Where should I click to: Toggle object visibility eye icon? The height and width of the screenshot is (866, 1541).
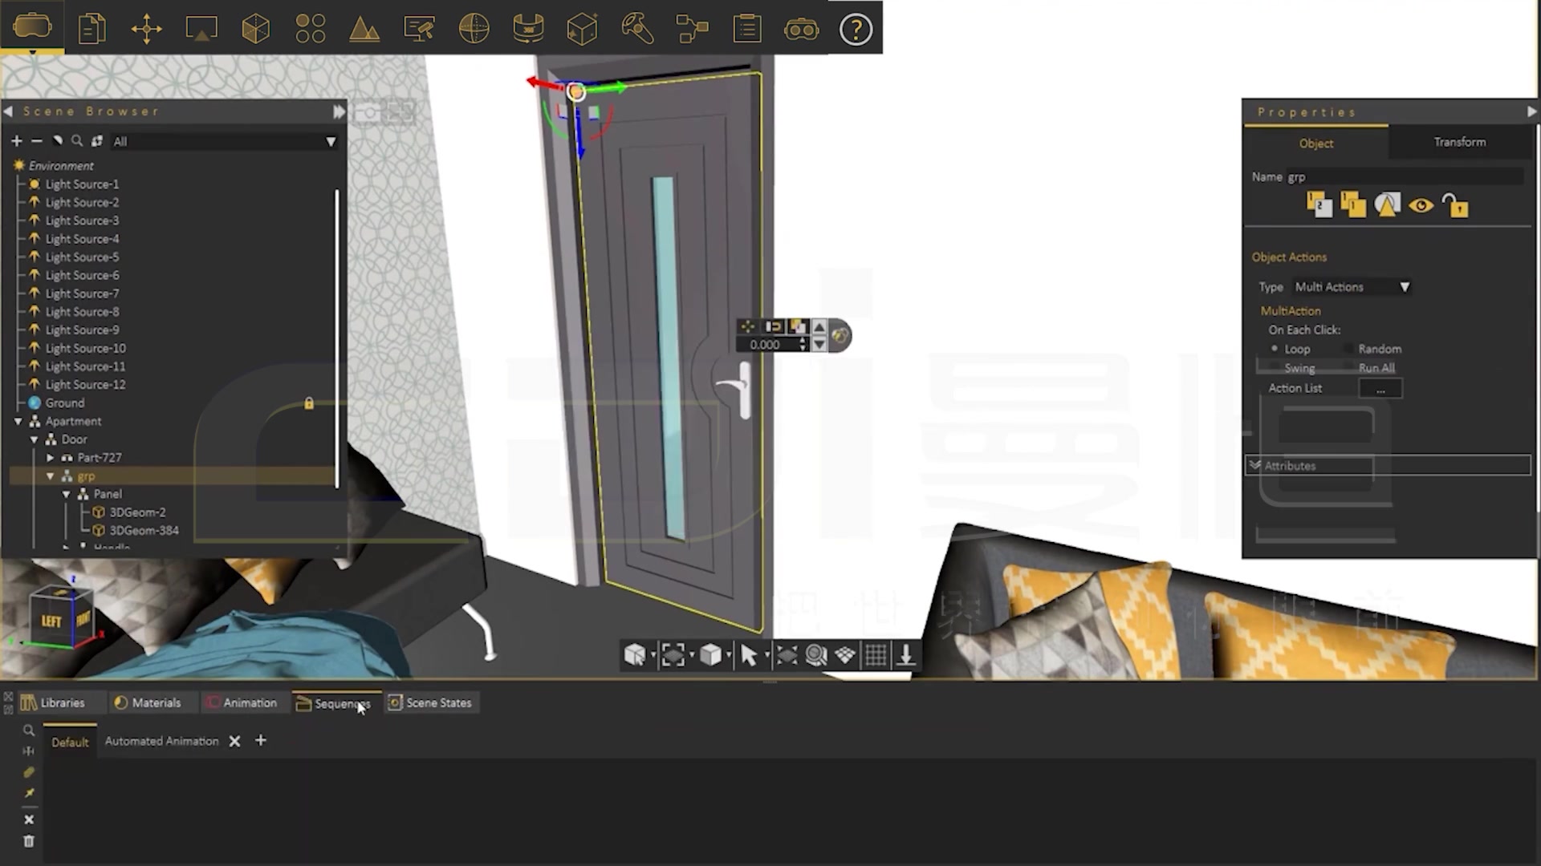click(1421, 206)
